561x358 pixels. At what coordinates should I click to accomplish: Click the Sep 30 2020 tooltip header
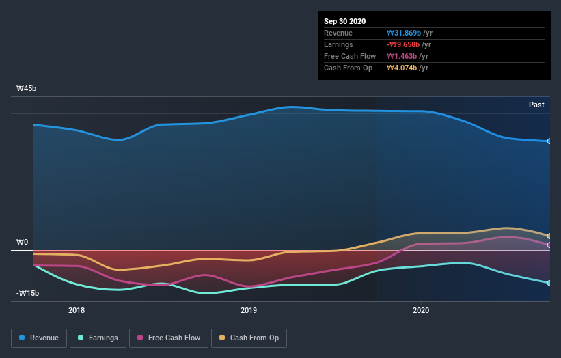click(344, 21)
